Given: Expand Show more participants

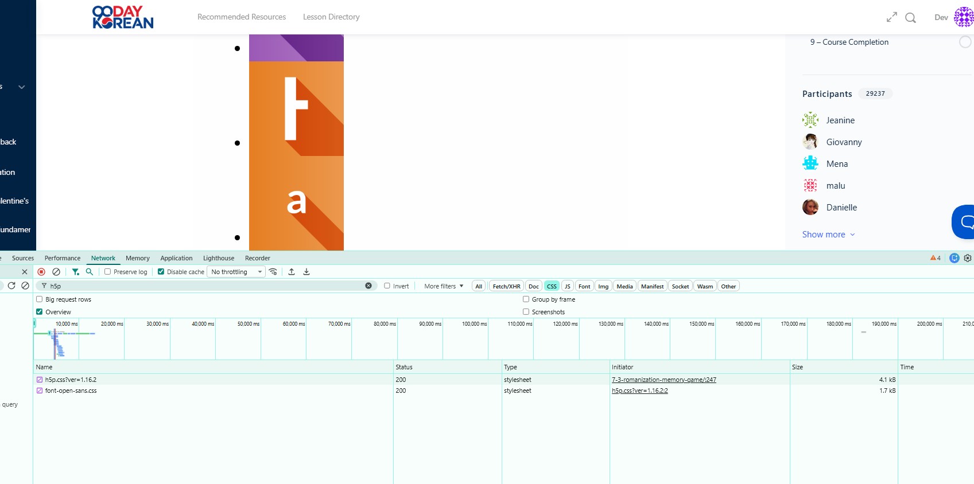Looking at the screenshot, I should [828, 235].
